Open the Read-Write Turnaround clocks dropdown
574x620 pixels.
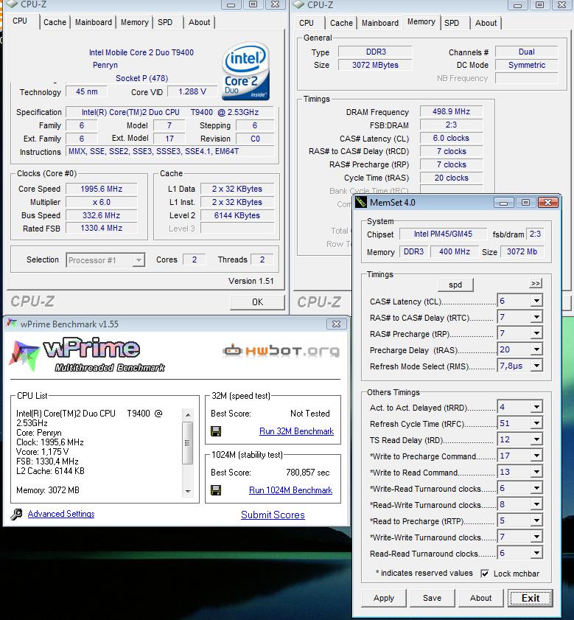click(x=536, y=504)
